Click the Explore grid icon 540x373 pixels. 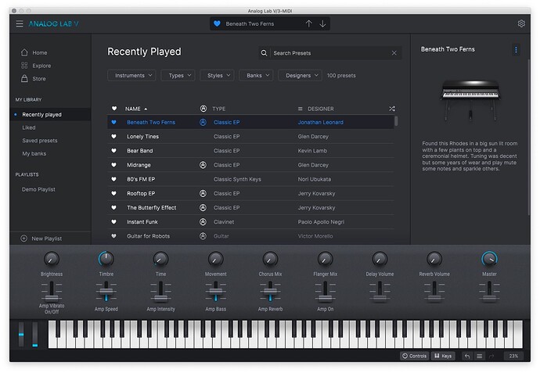coord(24,66)
